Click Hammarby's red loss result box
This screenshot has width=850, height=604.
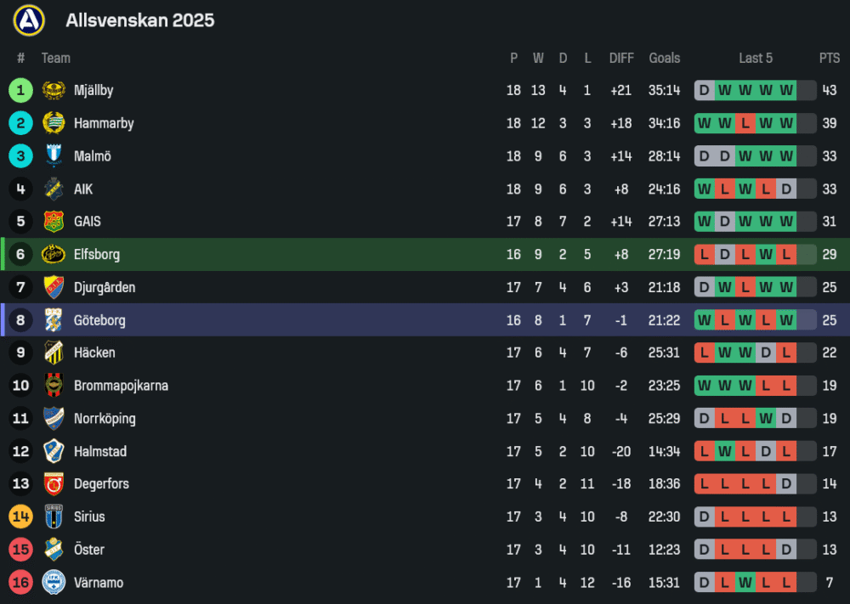745,123
